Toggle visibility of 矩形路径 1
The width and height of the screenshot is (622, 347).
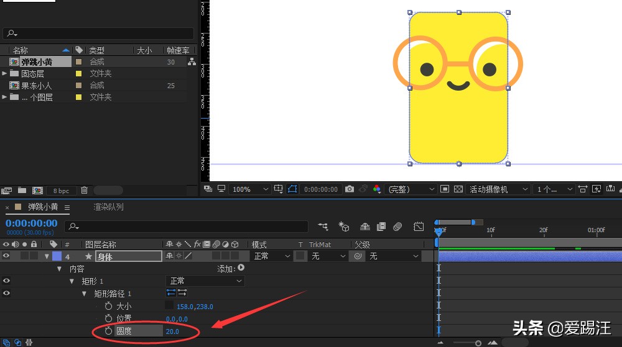coord(6,294)
